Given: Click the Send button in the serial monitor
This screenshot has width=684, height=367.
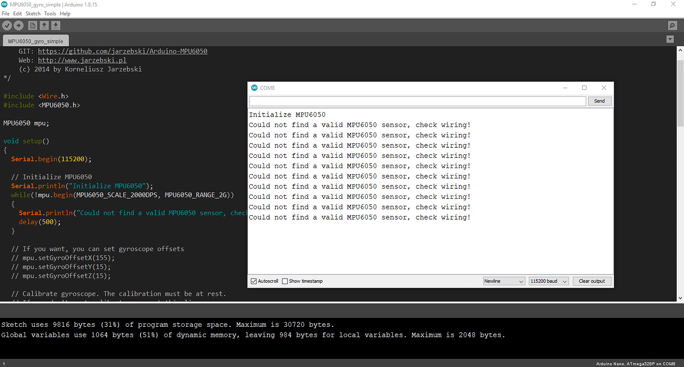Looking at the screenshot, I should [600, 101].
